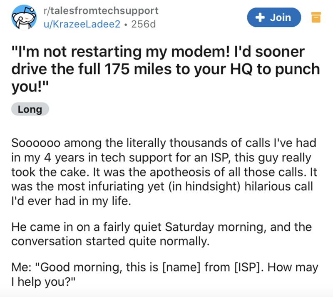The height and width of the screenshot is (297, 333).
Task: Click the yellow archived post icon
Action: (x=315, y=17)
